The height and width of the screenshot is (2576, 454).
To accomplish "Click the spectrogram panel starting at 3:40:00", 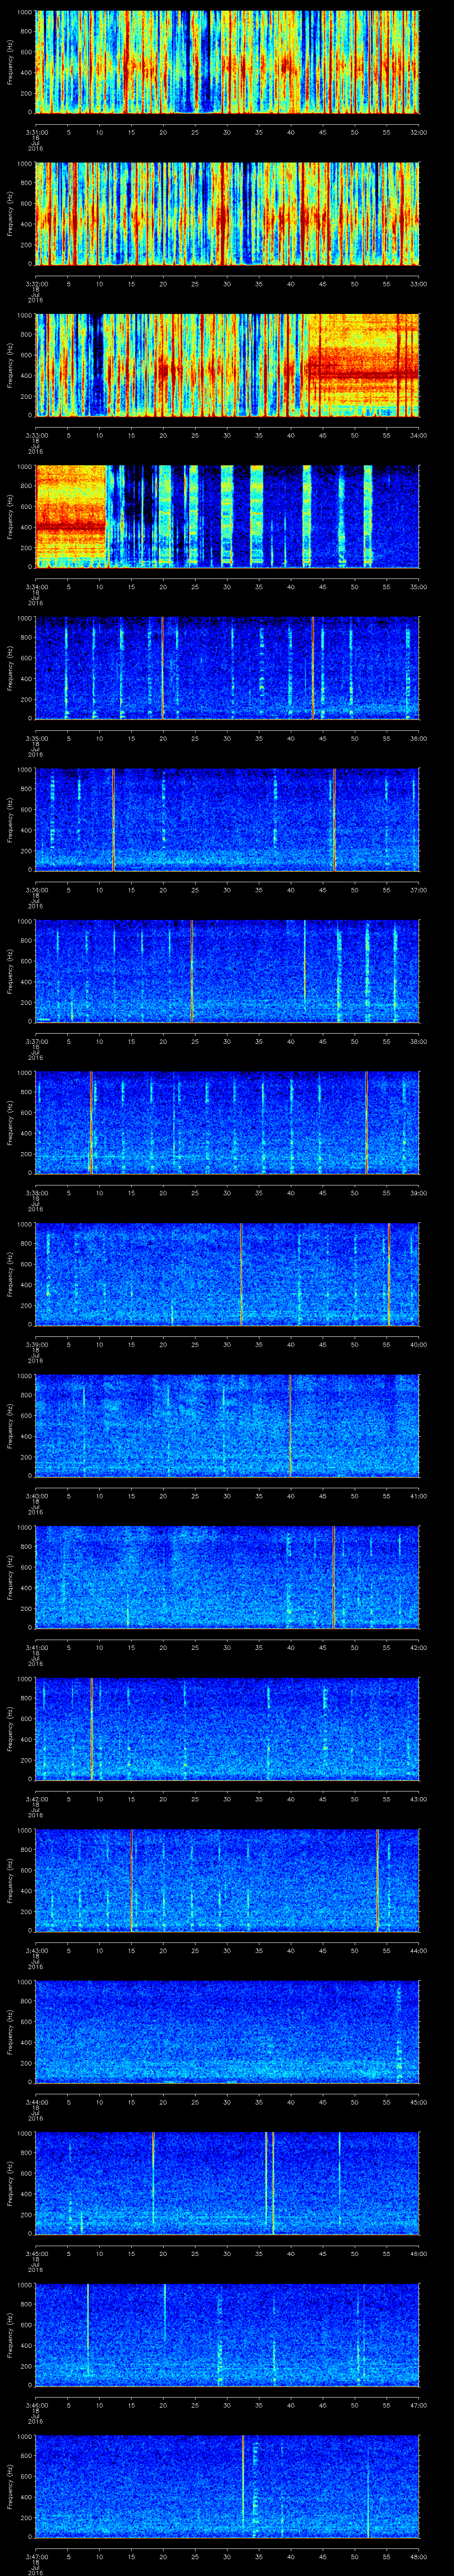I will point(227,1426).
